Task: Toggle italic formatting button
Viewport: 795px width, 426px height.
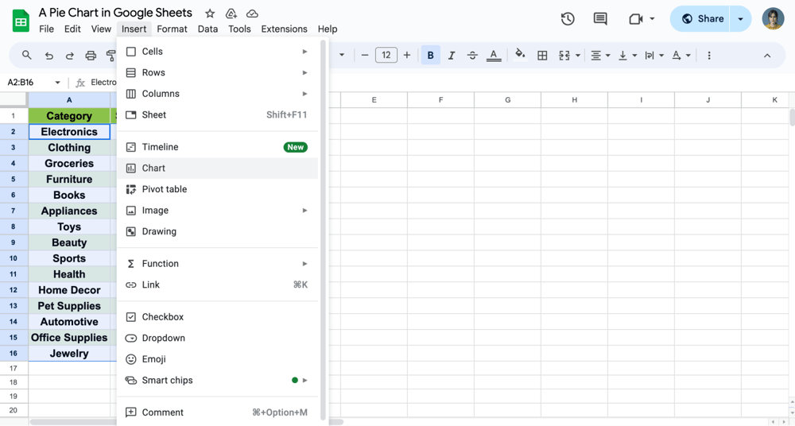Action: coord(452,56)
